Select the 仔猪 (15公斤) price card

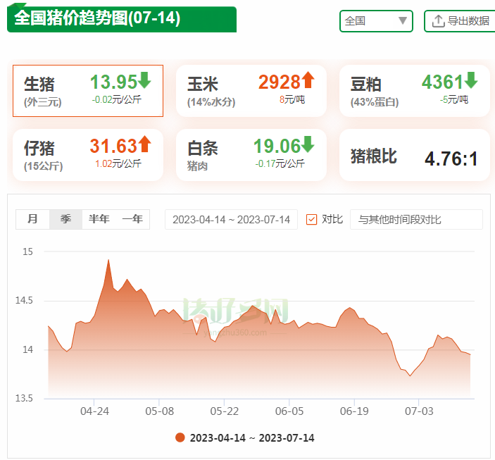[x=88, y=155]
